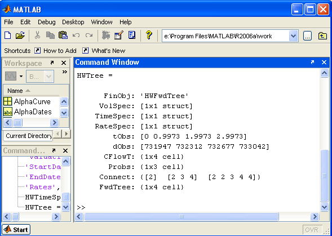Select HWTimeSp entry in Command History
The image size is (332, 236).
43,197
